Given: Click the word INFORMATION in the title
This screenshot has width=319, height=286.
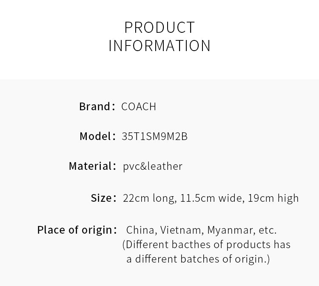Looking at the screenshot, I should [x=159, y=46].
